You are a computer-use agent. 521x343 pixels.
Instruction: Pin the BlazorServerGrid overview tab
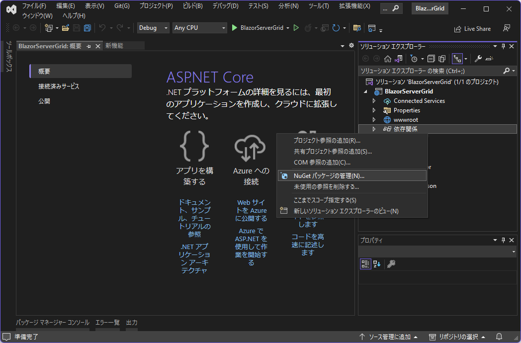(88, 46)
